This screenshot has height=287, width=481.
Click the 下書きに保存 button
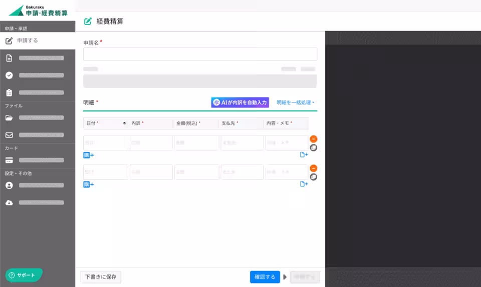coord(101,277)
